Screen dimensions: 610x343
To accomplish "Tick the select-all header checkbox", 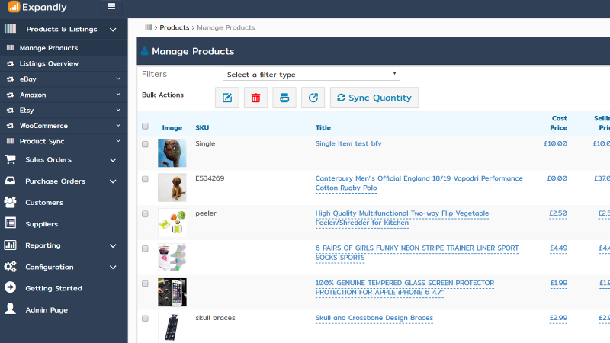I will 145,126.
